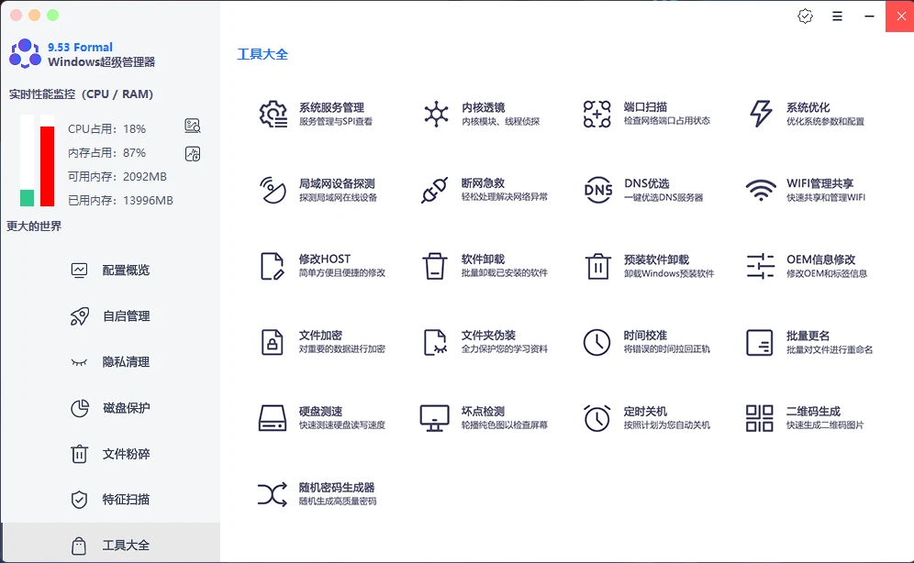Click 对重要的数据进行加密 description text
Screen dimensions: 914x563
point(342,348)
